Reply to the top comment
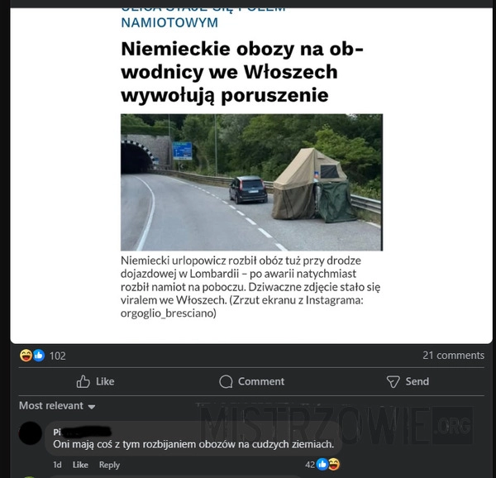The image size is (496, 478). pyautogui.click(x=109, y=465)
